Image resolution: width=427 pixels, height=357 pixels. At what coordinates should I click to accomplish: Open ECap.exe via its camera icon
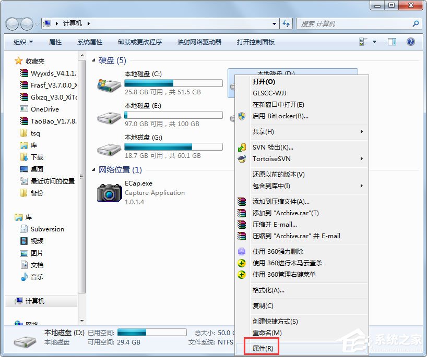pyautogui.click(x=109, y=191)
